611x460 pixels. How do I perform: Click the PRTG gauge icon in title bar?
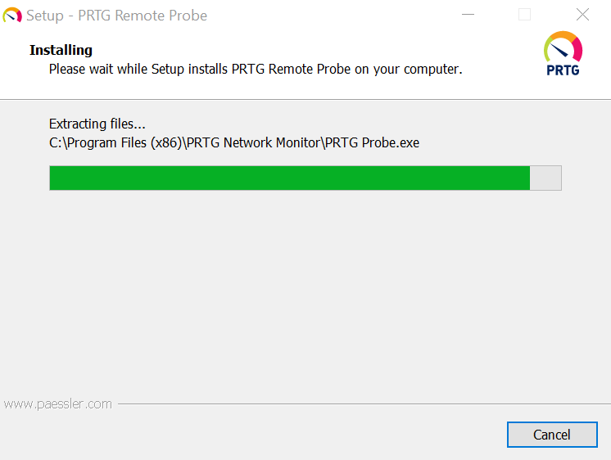tap(12, 16)
